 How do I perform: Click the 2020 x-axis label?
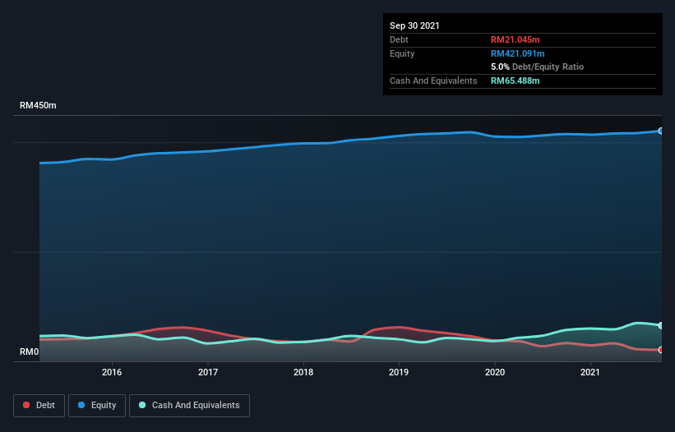pyautogui.click(x=495, y=372)
